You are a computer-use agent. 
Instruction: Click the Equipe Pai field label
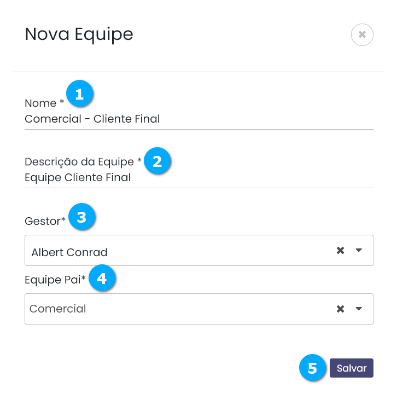[55, 280]
